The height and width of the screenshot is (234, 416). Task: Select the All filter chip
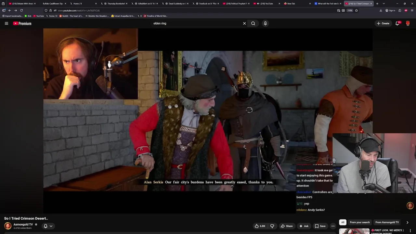[343, 222]
